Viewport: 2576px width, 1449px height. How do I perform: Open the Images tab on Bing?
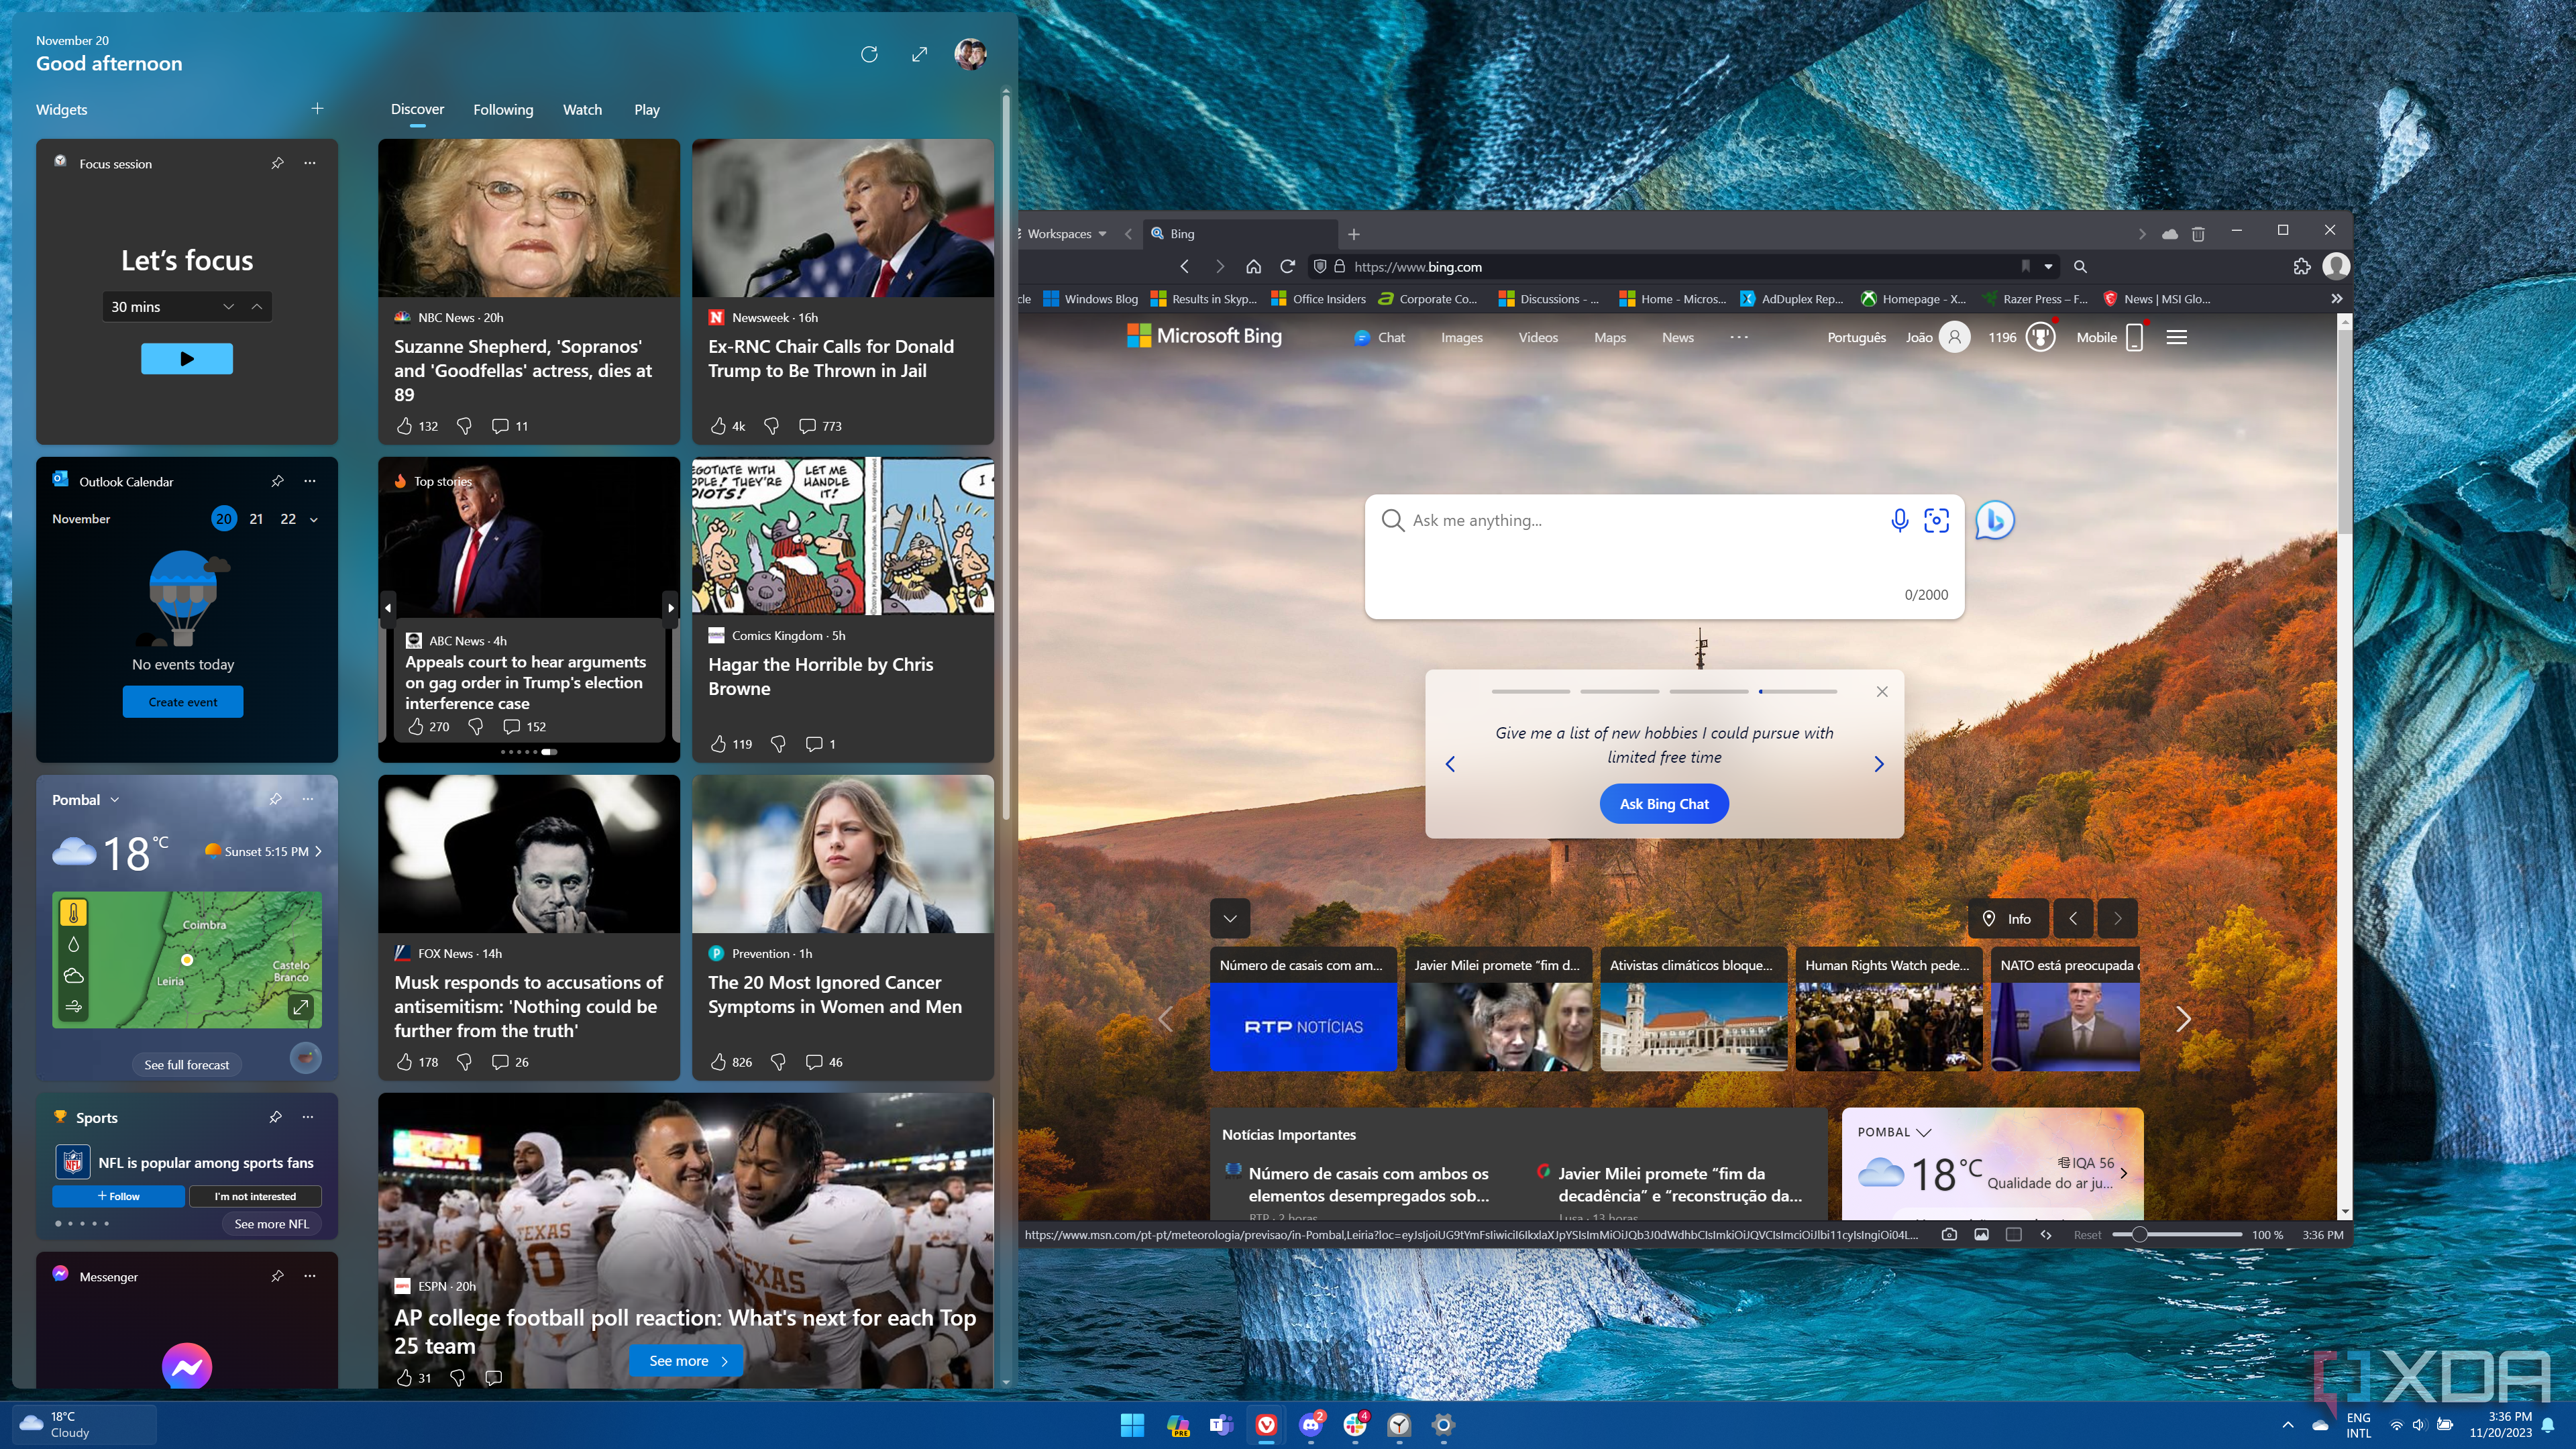point(1461,338)
